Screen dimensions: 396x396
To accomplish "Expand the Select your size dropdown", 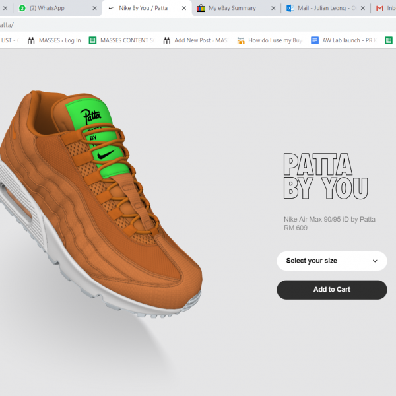I will 331,261.
